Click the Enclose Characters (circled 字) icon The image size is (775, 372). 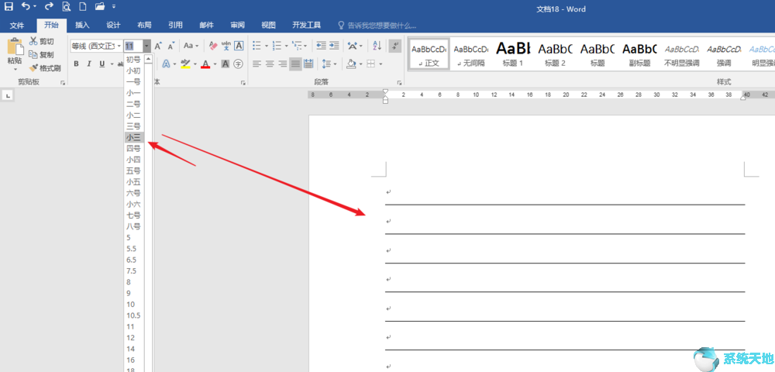[238, 64]
